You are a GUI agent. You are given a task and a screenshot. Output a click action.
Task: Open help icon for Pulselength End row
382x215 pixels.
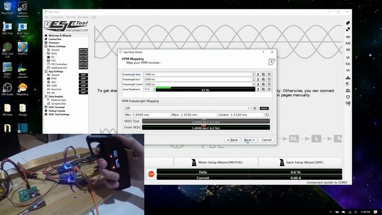(x=269, y=79)
